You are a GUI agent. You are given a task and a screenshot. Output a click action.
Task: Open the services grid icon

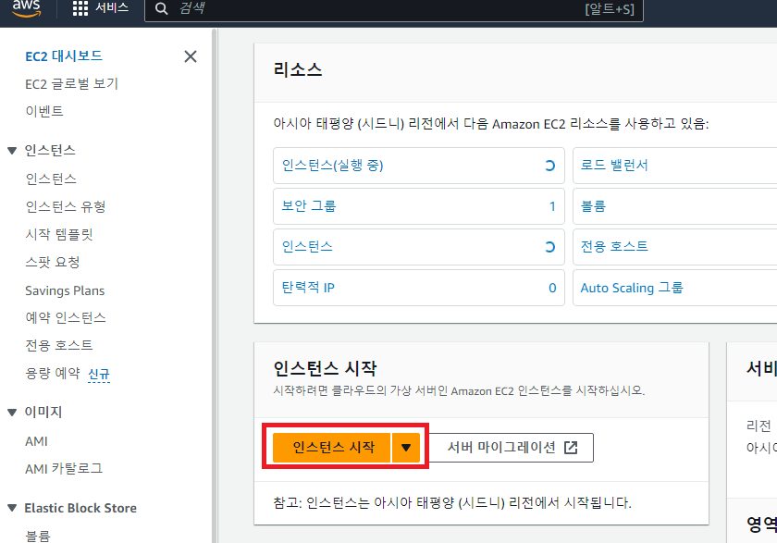(x=80, y=8)
